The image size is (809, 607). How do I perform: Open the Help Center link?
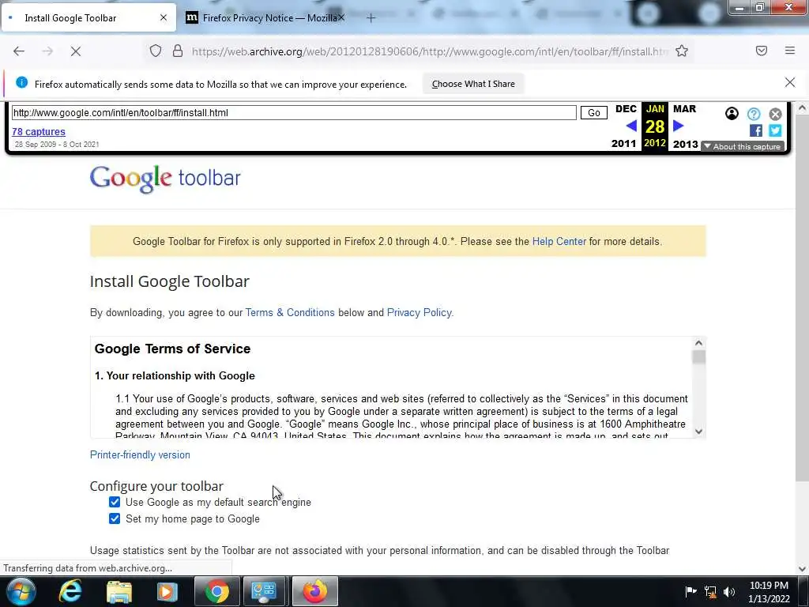click(559, 242)
